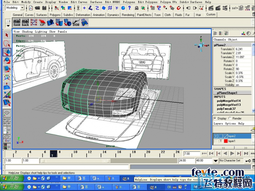This screenshot has width=255, height=191.
Task: Switch to the Polygons shelf tab
Action: [55, 15]
